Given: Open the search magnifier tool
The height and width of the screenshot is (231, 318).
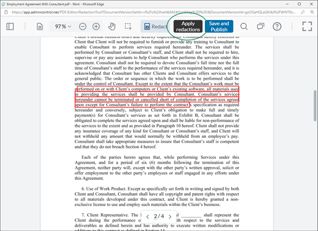Looking at the screenshot, I should 244,26.
